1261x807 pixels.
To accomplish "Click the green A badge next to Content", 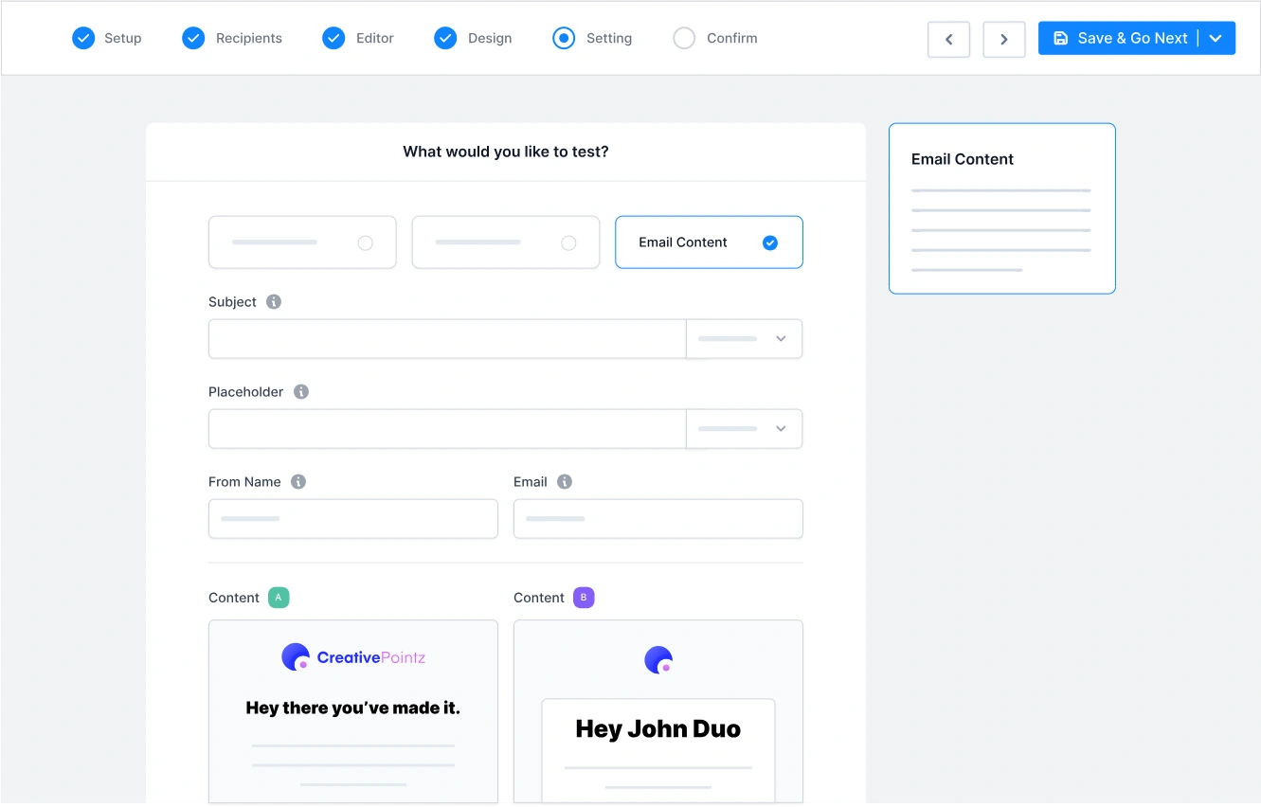I will 279,598.
